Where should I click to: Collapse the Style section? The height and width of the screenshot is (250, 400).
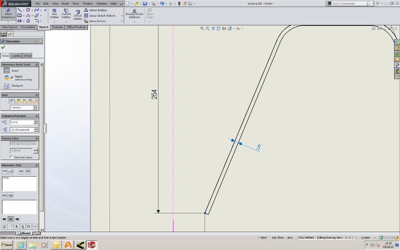37,95
